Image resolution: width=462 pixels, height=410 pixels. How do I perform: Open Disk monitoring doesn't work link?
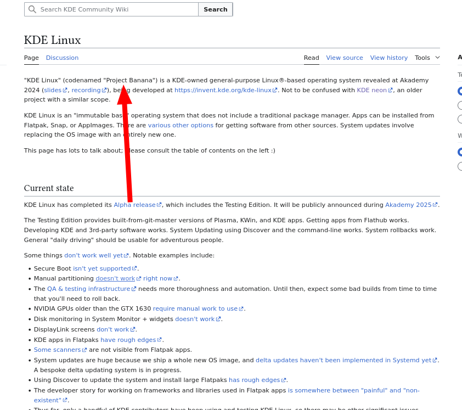click(x=198, y=319)
